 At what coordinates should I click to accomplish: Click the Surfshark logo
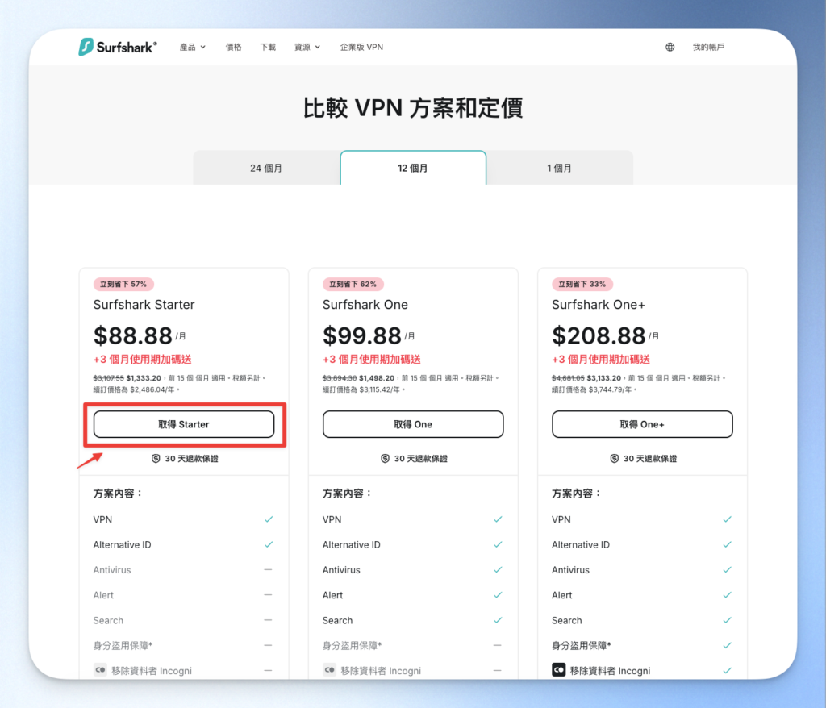tap(118, 47)
